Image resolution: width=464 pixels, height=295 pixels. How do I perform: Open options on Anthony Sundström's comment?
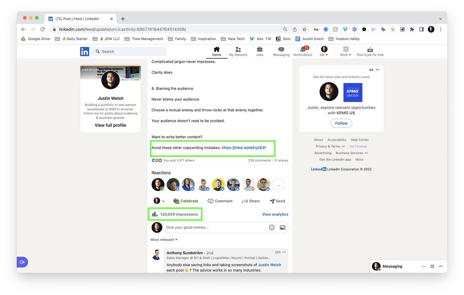pos(284,252)
